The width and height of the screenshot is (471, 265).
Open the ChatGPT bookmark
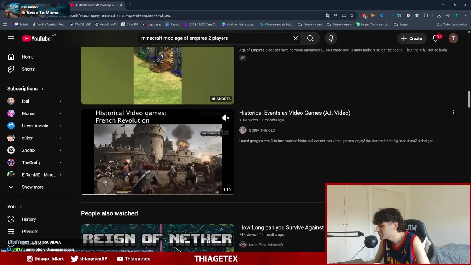tap(130, 25)
